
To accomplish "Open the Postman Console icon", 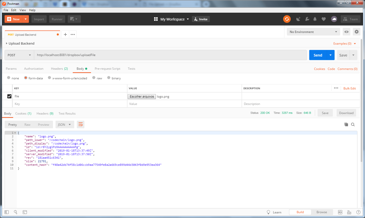I will click(25, 212).
